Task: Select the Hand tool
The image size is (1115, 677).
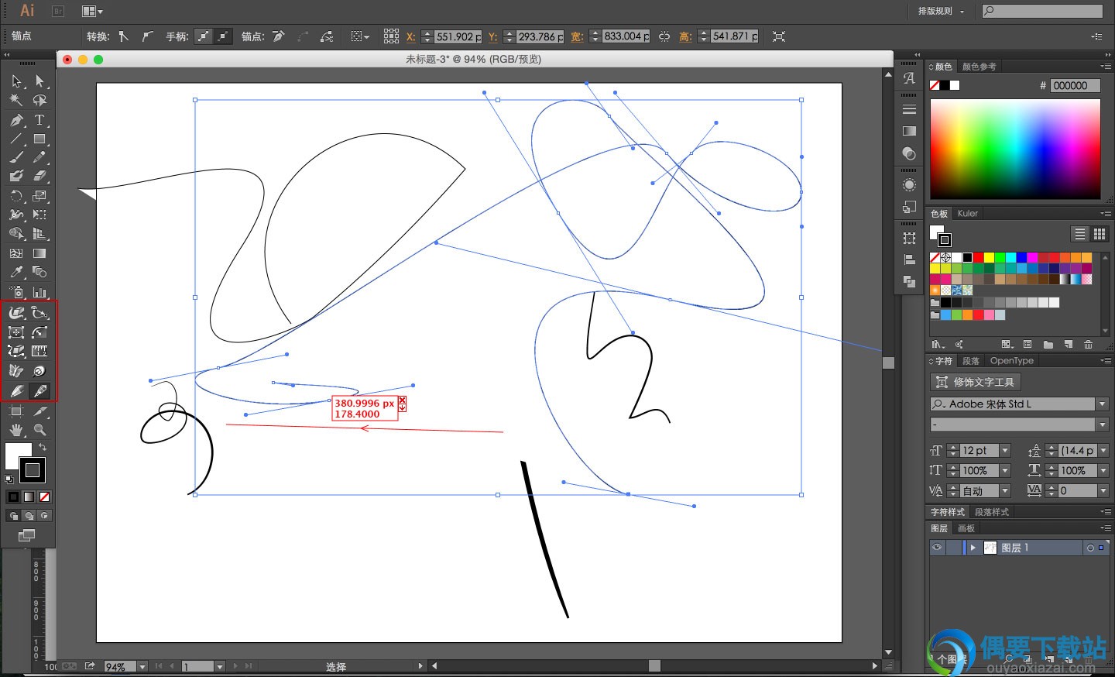Action: [16, 429]
